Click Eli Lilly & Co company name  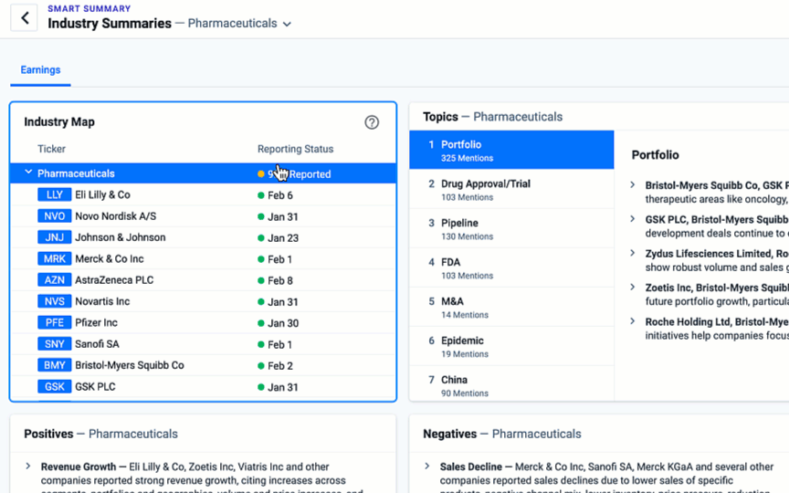102,194
